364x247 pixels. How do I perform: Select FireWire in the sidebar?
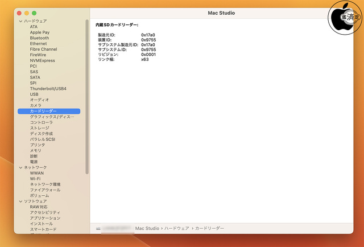coord(38,55)
